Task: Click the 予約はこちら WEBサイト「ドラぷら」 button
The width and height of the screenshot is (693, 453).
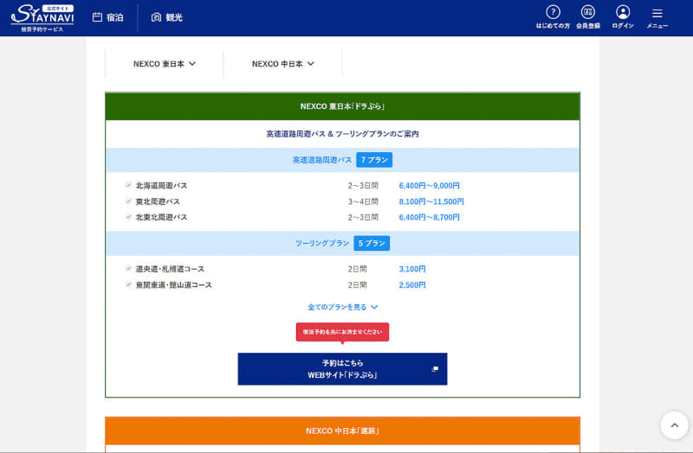Action: 342,369
